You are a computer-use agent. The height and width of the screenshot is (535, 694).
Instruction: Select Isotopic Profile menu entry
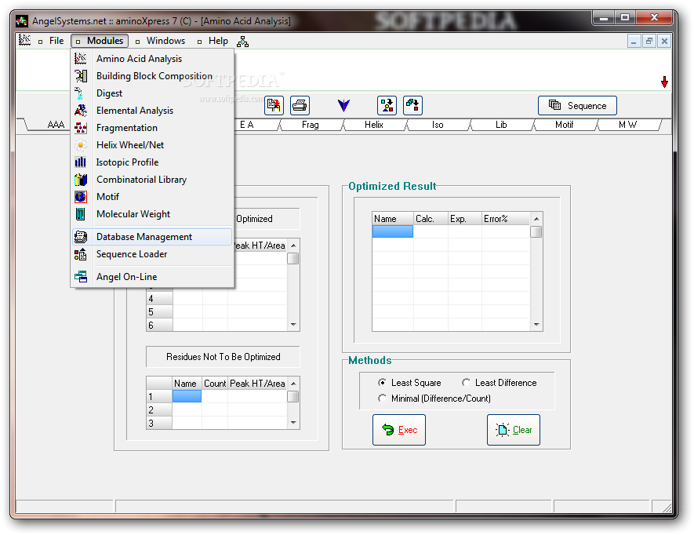[x=152, y=162]
